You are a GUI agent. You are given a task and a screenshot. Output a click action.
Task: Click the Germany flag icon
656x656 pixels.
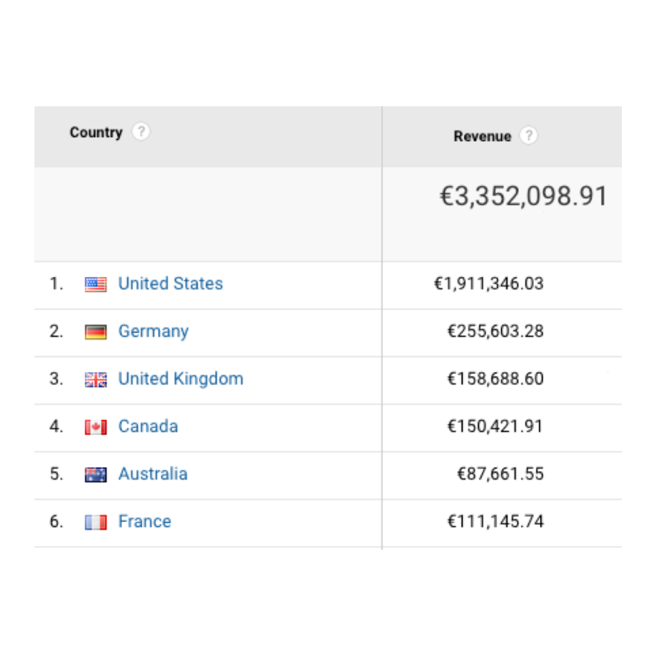(96, 332)
